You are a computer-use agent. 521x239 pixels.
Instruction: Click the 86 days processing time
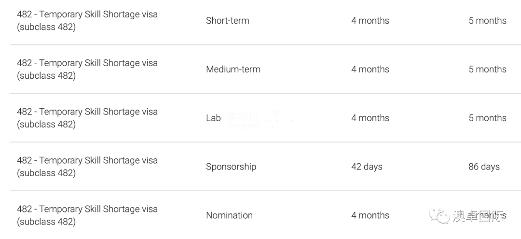pyautogui.click(x=484, y=167)
